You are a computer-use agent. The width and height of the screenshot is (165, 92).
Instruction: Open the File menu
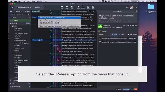[24, 1]
